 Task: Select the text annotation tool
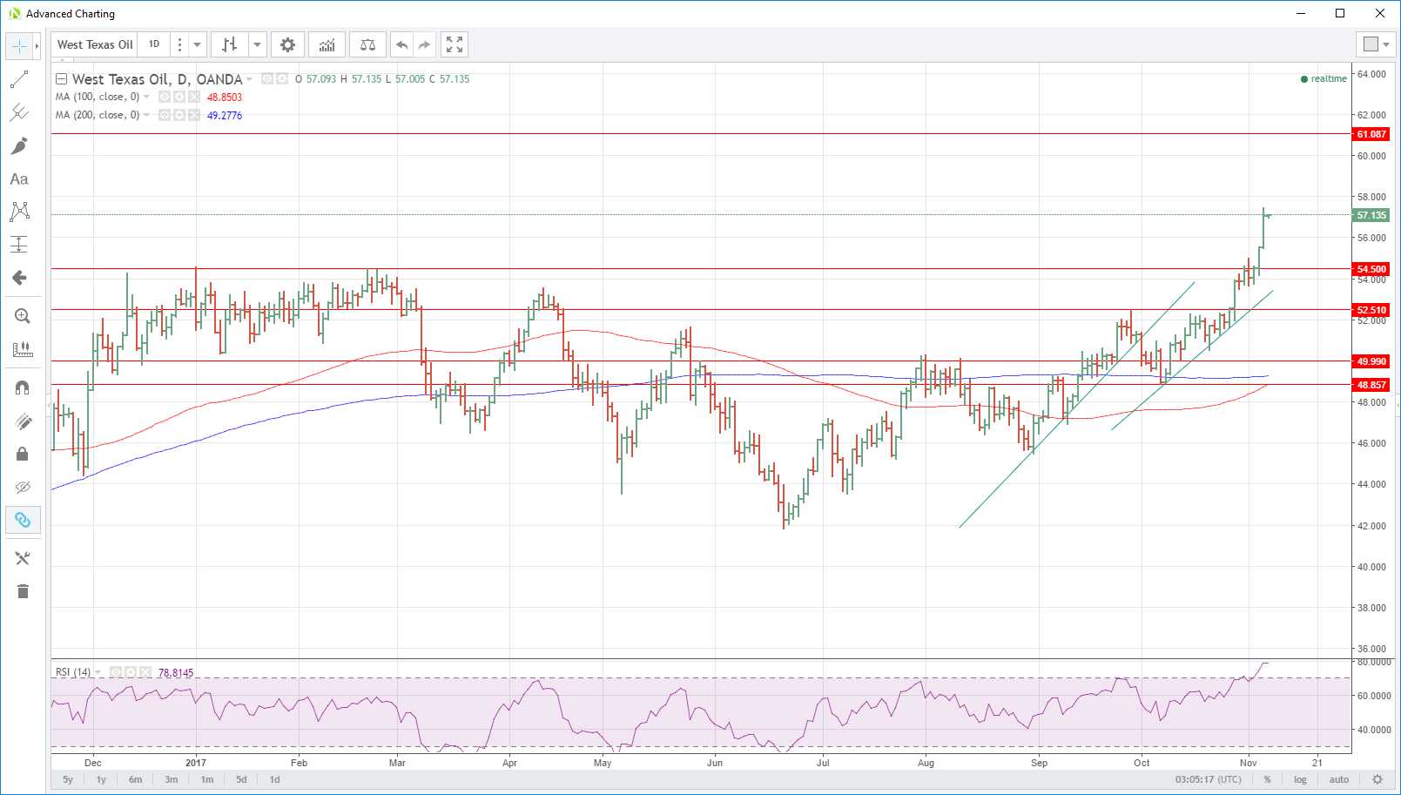19,179
